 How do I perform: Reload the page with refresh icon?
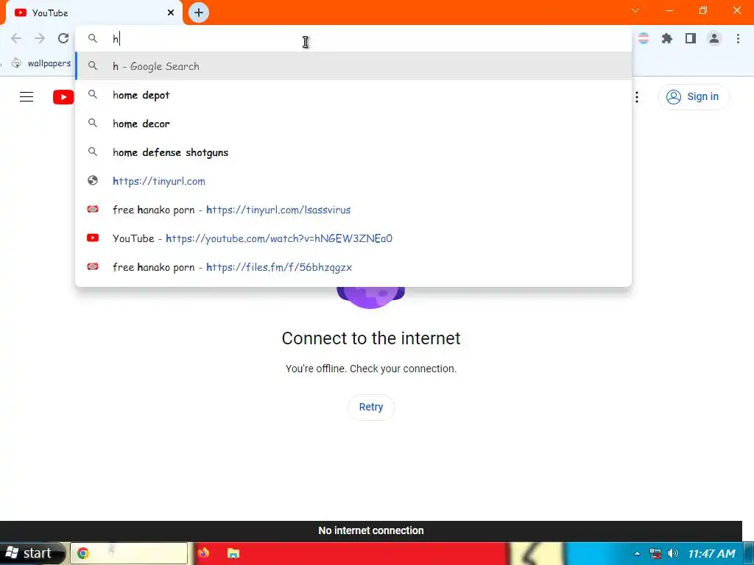(x=63, y=38)
